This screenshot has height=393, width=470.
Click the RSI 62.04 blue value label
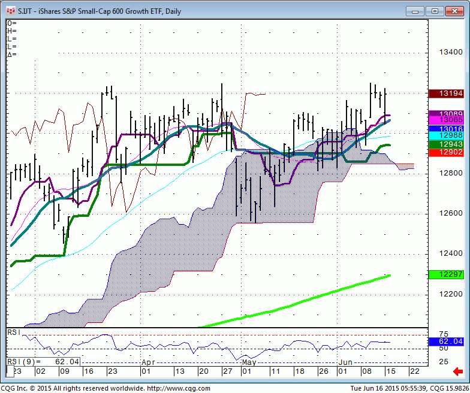pos(446,341)
